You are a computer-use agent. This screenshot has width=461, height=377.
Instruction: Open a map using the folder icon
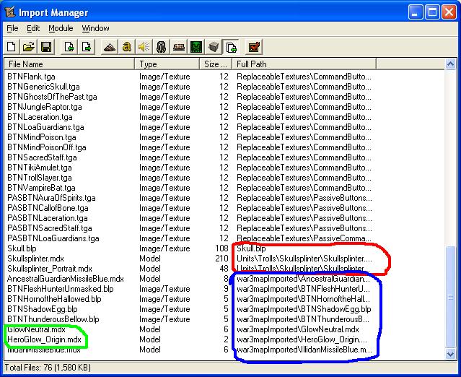click(x=29, y=47)
